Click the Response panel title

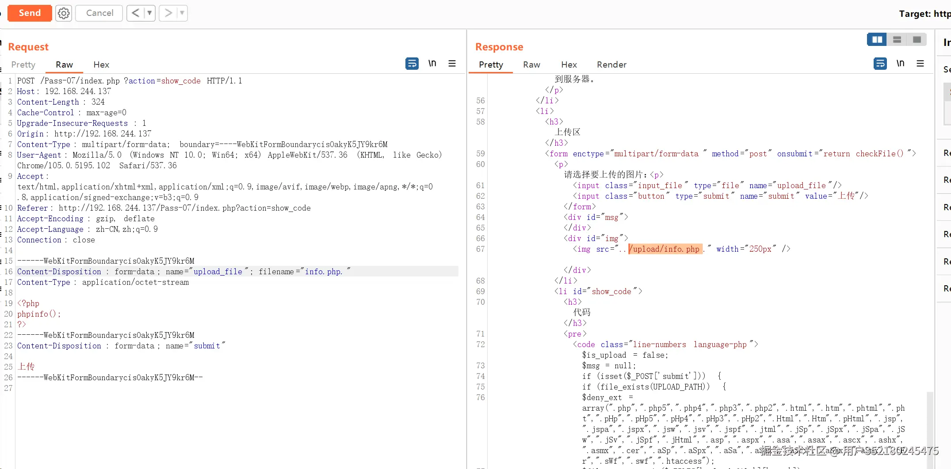499,47
